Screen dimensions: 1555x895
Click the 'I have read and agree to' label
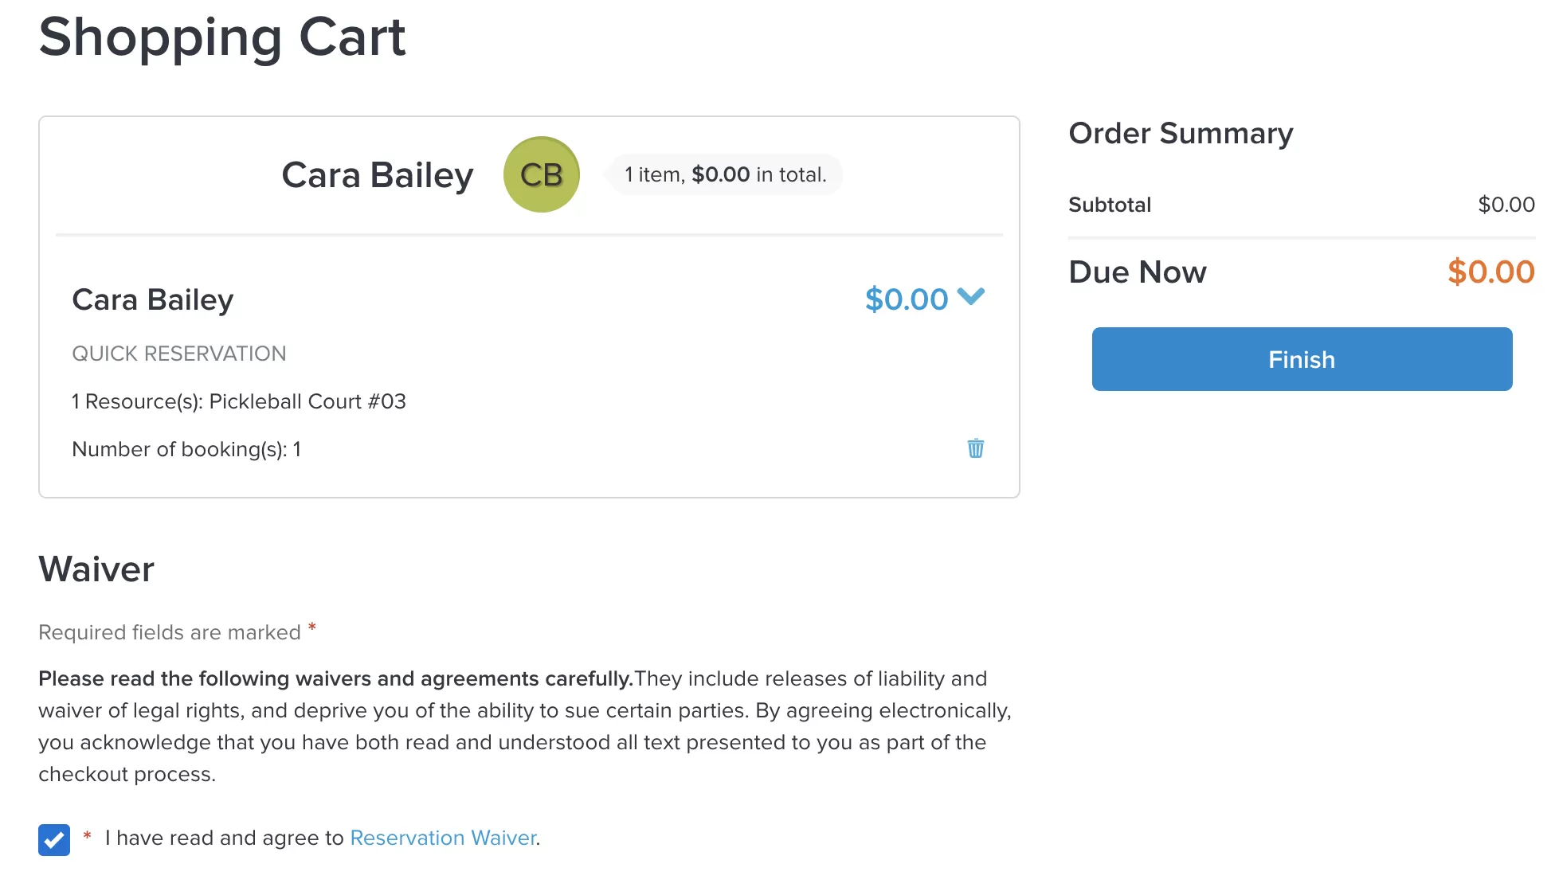point(224,838)
